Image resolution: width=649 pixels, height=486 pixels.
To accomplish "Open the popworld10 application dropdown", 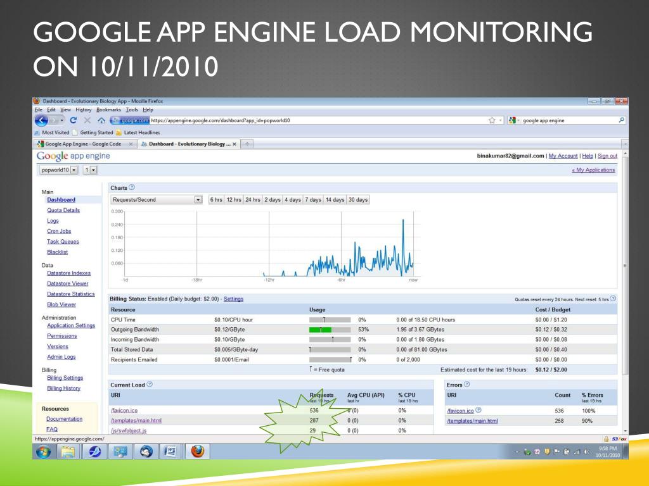I will coord(59,170).
